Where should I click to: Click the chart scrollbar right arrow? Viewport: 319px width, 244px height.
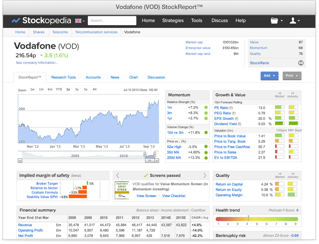(157, 161)
